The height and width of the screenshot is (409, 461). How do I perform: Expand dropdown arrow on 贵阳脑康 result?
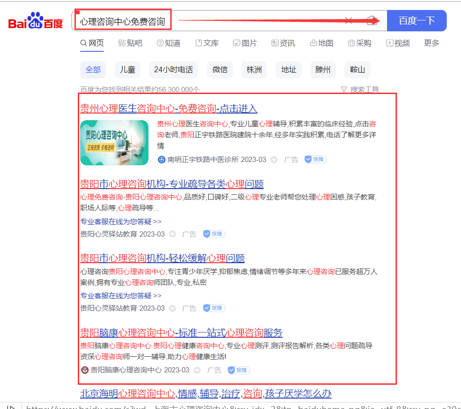click(197, 370)
